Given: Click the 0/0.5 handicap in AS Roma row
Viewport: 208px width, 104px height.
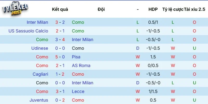Looking at the screenshot, I should click(153, 66).
